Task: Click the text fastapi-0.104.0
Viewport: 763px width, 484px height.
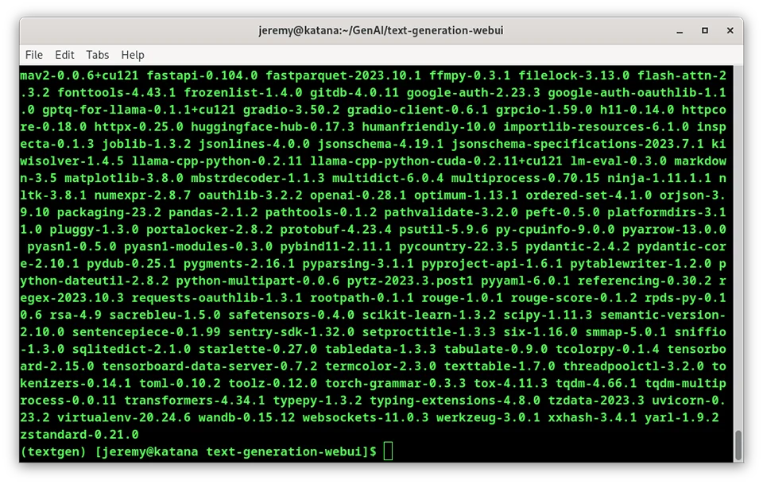Action: [202, 76]
